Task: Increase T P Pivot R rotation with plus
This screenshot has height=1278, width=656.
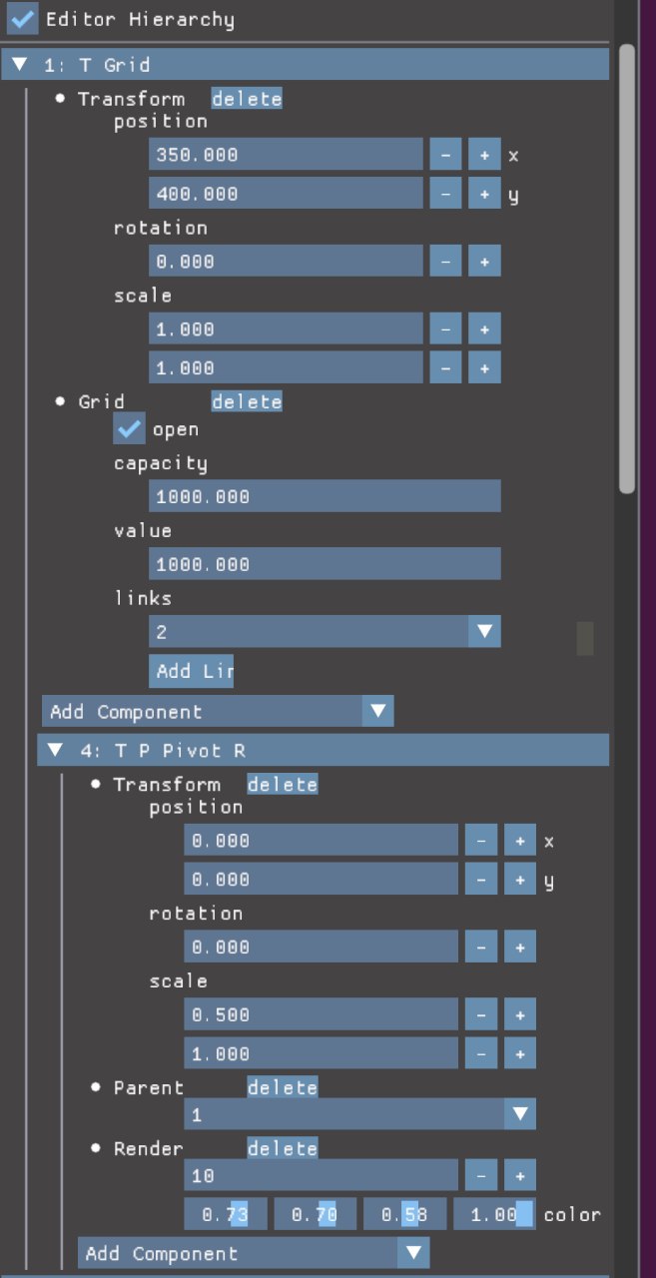Action: pyautogui.click(x=520, y=947)
